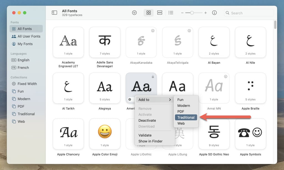
Task: Select the Apple SD Gothic Neo font
Action: pyautogui.click(x=214, y=134)
